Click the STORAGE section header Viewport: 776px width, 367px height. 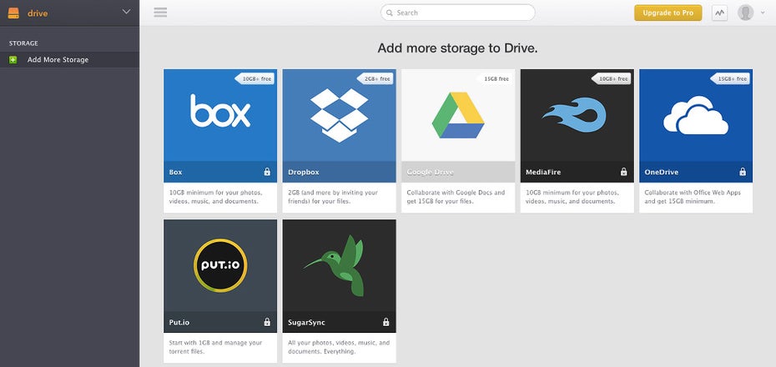coord(23,43)
